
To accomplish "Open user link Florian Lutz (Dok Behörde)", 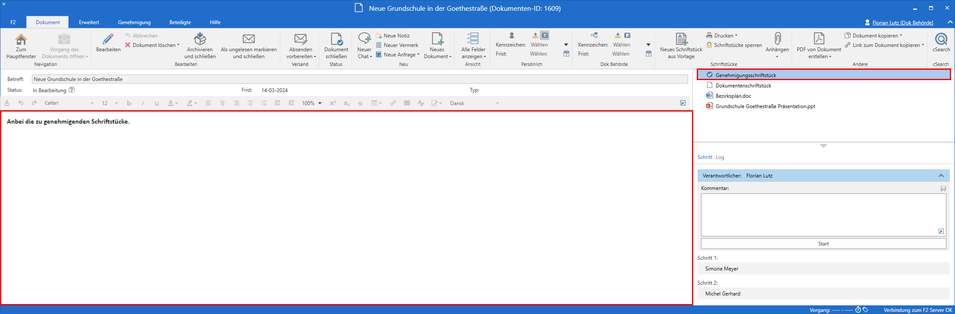I will coord(903,23).
